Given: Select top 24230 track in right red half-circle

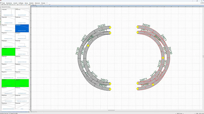Looking at the screenshot, I should (x=145, y=28).
